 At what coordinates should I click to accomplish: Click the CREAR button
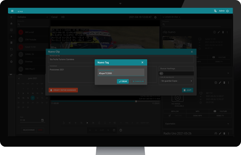(123, 81)
